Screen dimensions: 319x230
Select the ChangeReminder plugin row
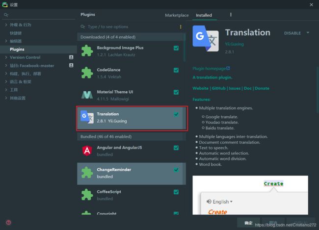click(132, 174)
